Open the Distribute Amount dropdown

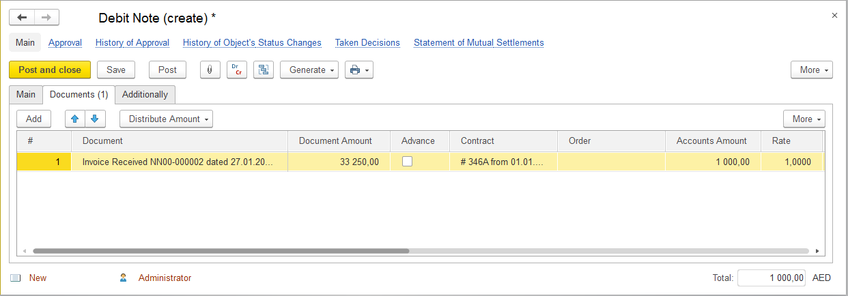[166, 119]
